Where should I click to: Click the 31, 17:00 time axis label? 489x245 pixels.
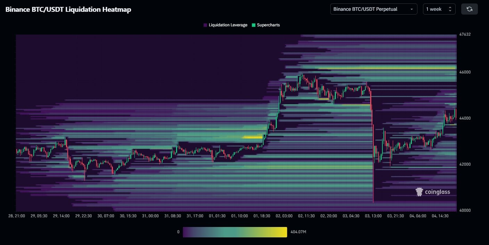pyautogui.click(x=195, y=216)
